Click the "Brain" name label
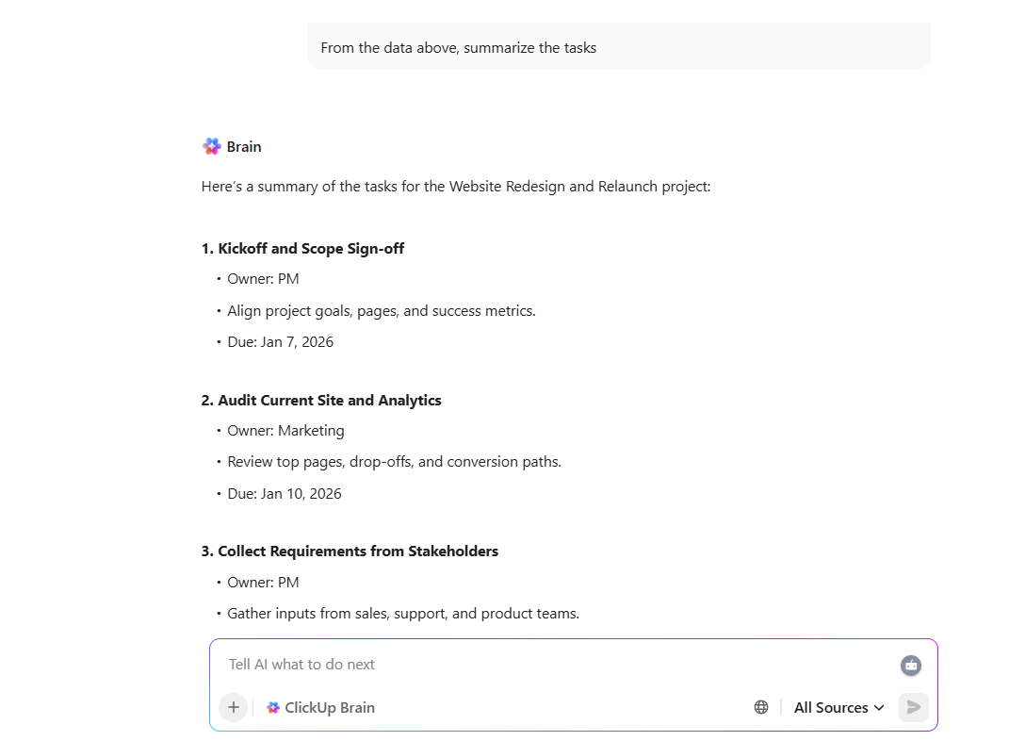1009x741 pixels. point(244,147)
